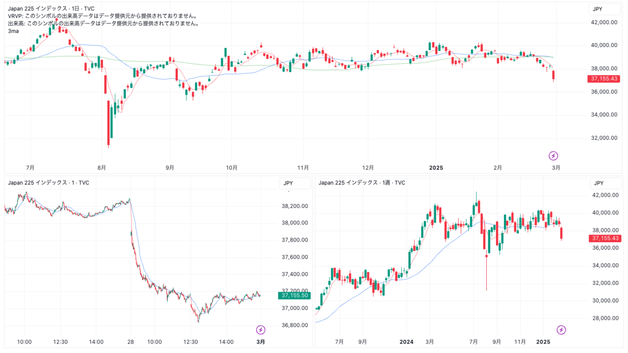Click the large red August crash candle on daily chart
Viewport: 628px width, 353px height.
click(108, 123)
